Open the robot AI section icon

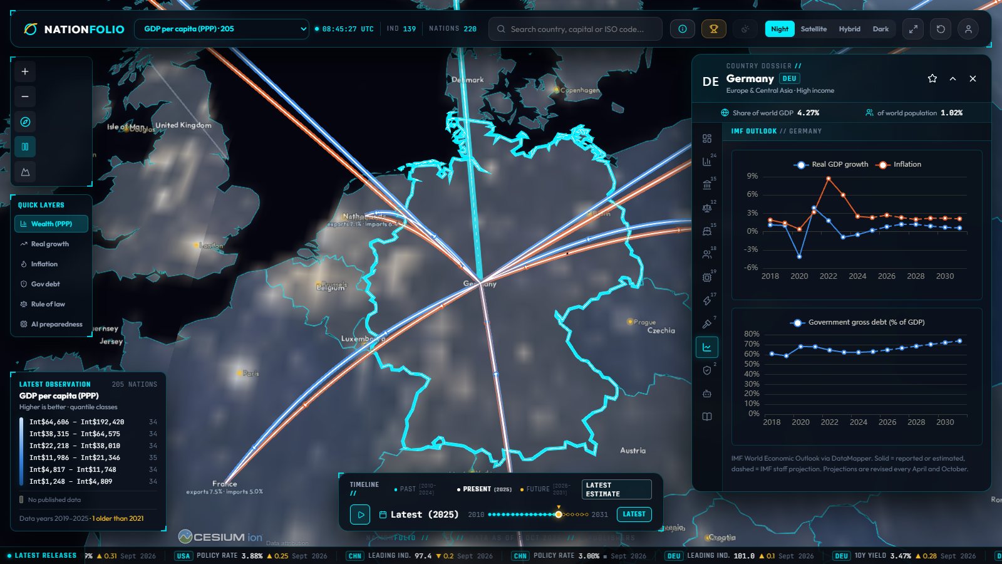707,394
